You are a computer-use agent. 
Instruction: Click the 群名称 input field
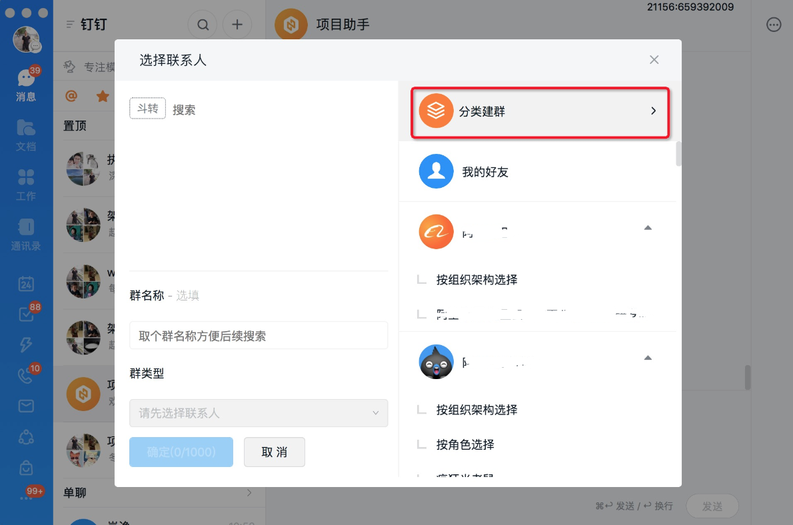coord(259,335)
